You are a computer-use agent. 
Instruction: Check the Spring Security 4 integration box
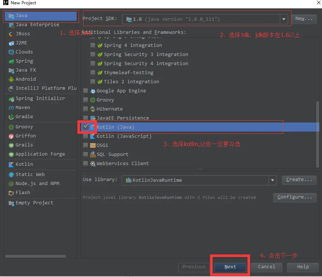[93, 63]
